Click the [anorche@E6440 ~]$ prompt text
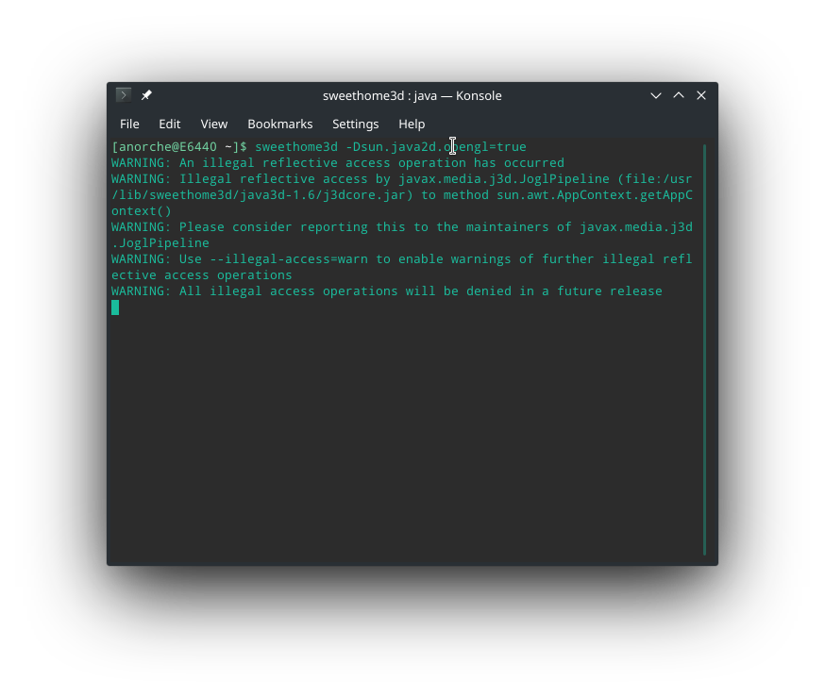Screen dimensions: 825x697 [179, 147]
